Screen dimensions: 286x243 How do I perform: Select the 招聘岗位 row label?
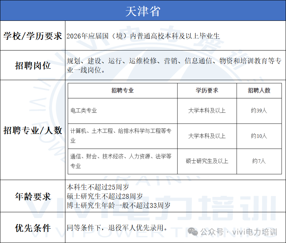(33, 66)
